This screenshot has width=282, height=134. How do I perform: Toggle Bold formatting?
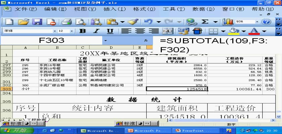click(x=83, y=31)
